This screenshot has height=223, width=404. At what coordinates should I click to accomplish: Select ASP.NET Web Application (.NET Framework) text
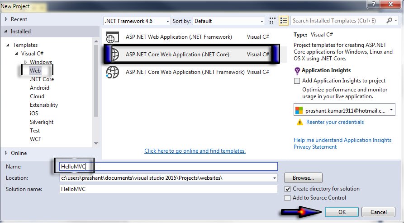179,37
